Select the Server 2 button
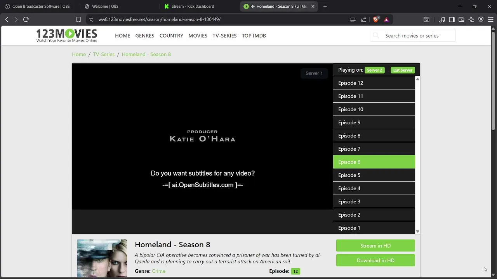This screenshot has height=279, width=497. (x=375, y=70)
